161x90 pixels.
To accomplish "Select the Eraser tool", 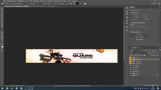I will tap(2, 24).
